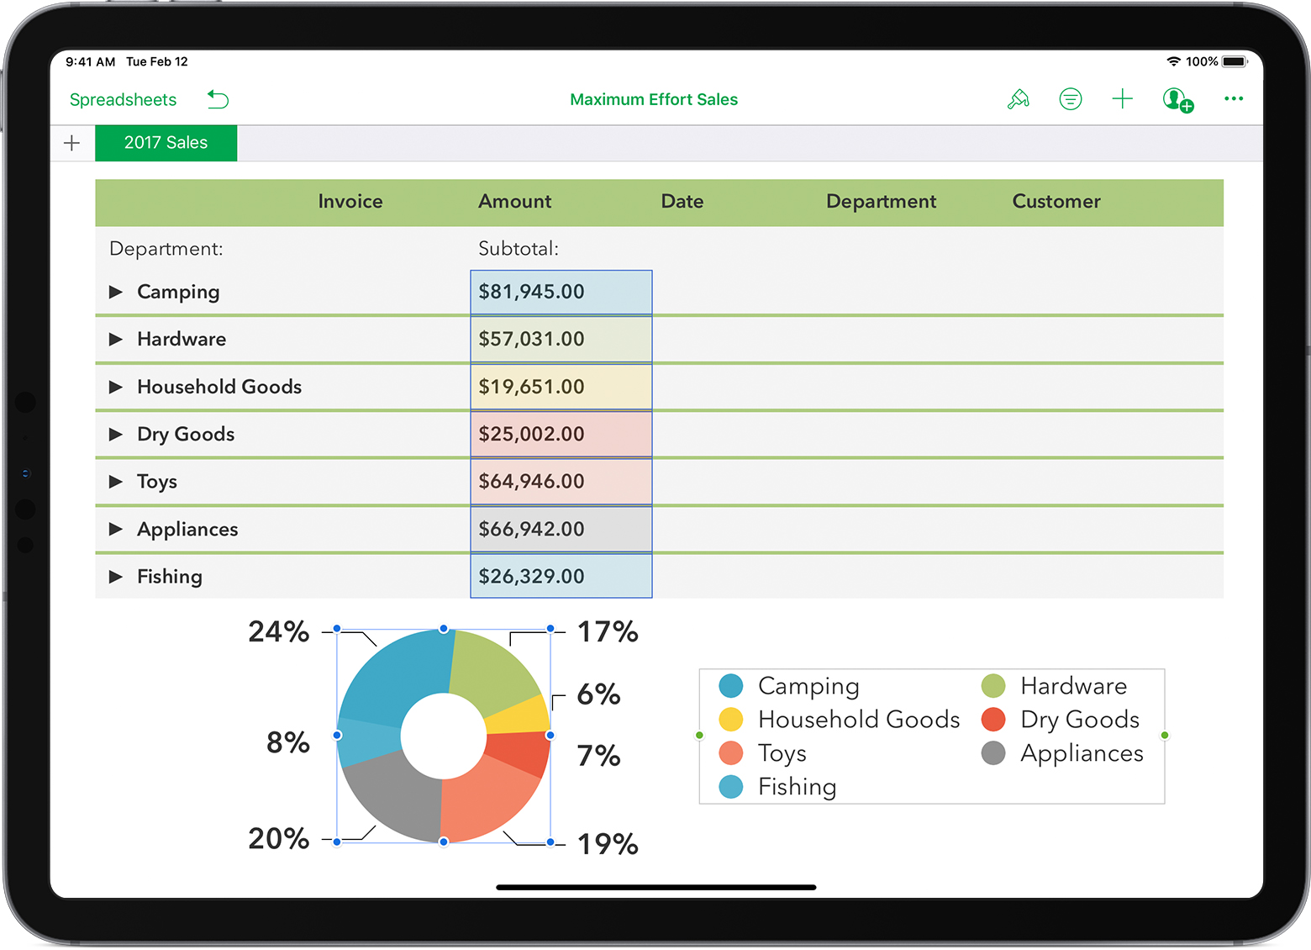The height and width of the screenshot is (950, 1311).
Task: Expand the Toys category row
Action: pyautogui.click(x=116, y=482)
